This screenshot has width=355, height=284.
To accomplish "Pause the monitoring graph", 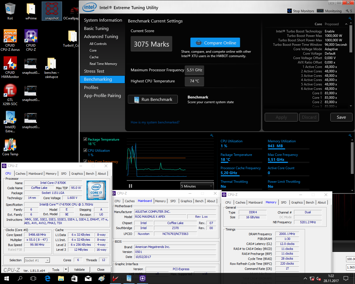I will pos(130,186).
